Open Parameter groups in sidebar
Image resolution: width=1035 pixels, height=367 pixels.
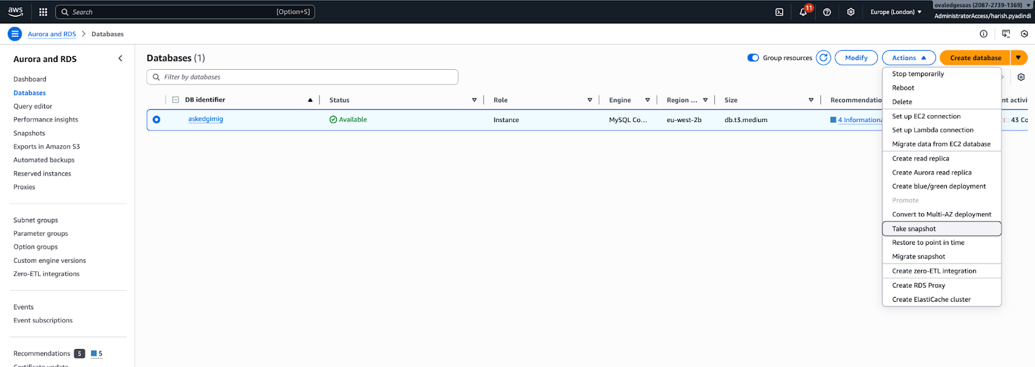pos(41,233)
